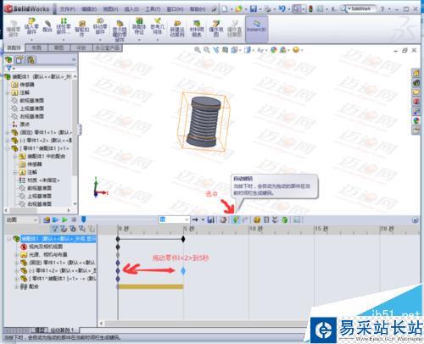Expand 光源、相机与布景 in MotionManager tree
The height and width of the screenshot is (344, 424).
click(x=16, y=255)
